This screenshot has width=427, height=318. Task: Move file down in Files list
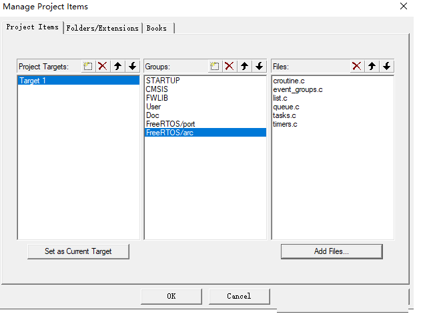click(386, 66)
